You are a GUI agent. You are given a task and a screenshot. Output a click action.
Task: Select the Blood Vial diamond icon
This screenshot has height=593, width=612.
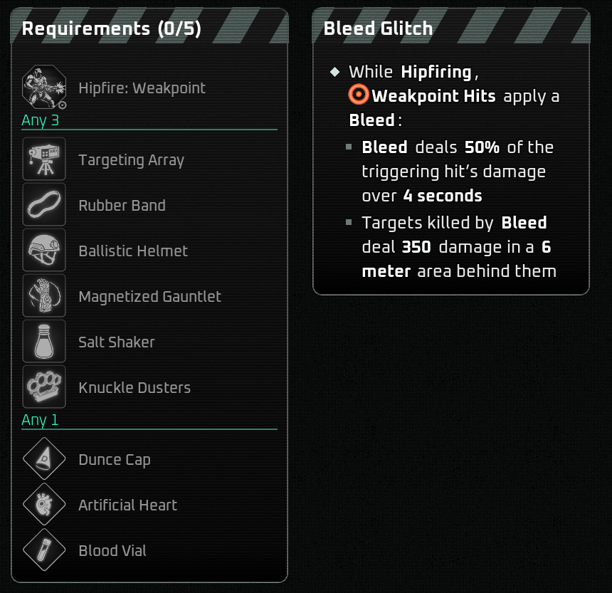44,550
